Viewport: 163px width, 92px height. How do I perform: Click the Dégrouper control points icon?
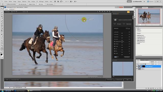click(124, 24)
